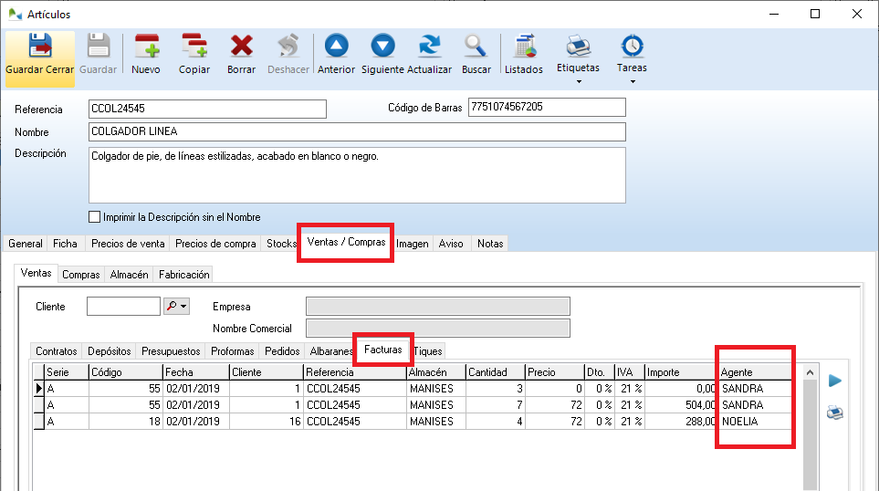Click the blue arrow icon beside the grid
Image resolution: width=879 pixels, height=491 pixels.
(x=834, y=381)
